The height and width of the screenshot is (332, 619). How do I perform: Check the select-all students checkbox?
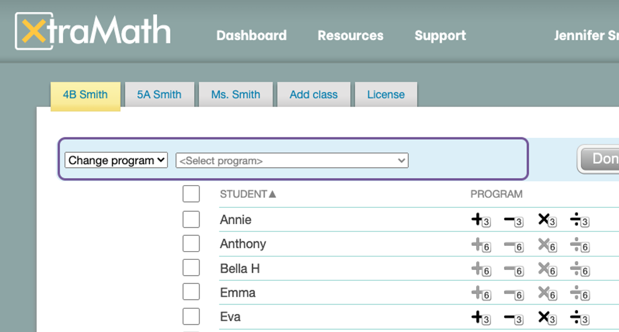[191, 194]
